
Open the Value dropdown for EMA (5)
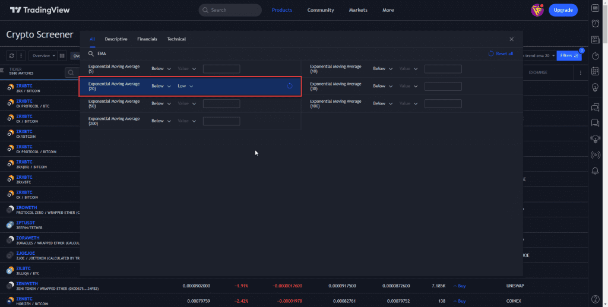pos(187,69)
